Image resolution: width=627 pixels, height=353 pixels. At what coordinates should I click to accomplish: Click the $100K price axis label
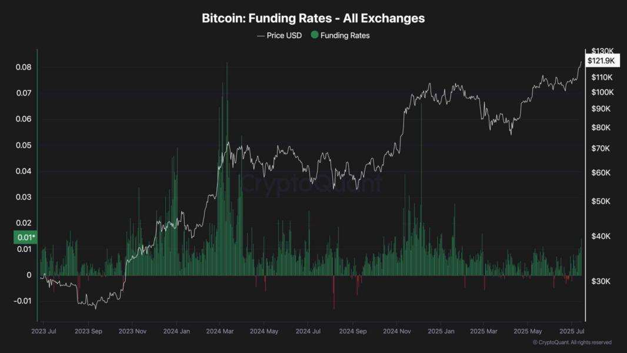tap(603, 92)
